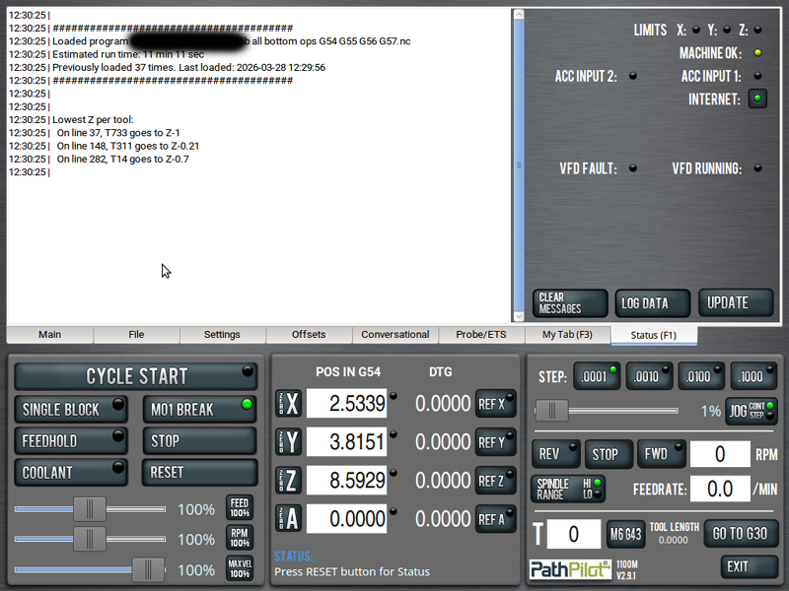The width and height of the screenshot is (789, 591).
Task: Click the Zero A axis icon
Action: (x=287, y=518)
